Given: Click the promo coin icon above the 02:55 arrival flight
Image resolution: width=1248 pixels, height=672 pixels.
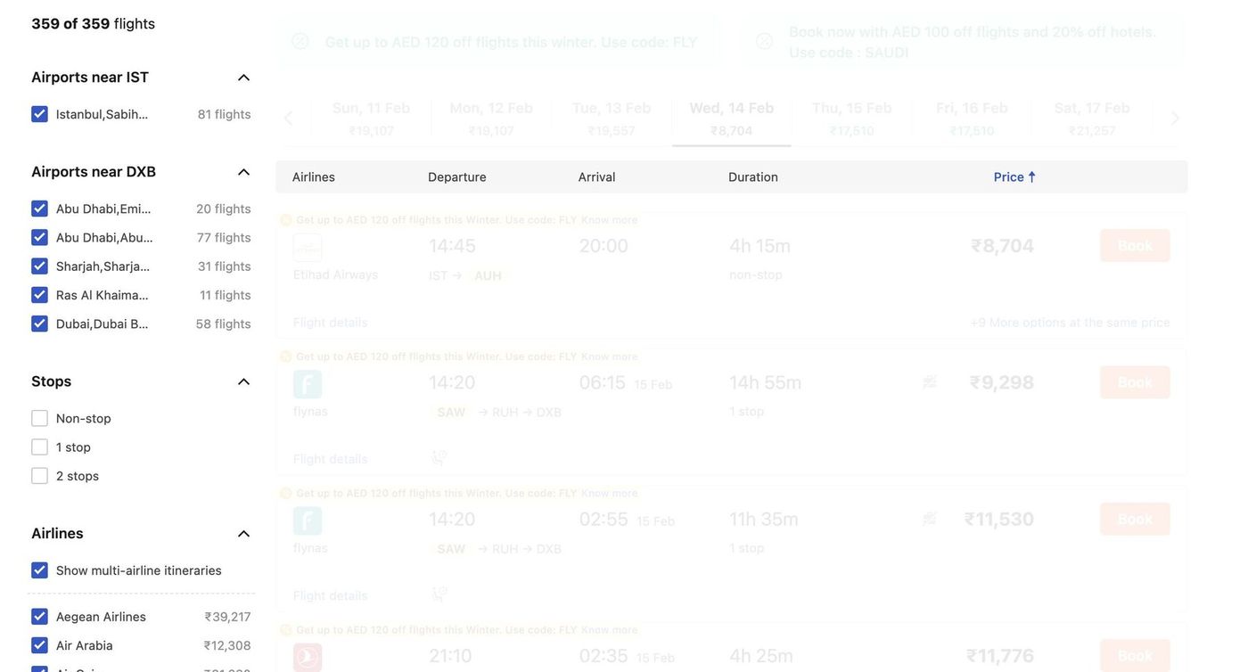Looking at the screenshot, I should point(286,493).
